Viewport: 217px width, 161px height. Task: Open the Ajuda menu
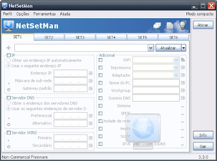pos(65,14)
